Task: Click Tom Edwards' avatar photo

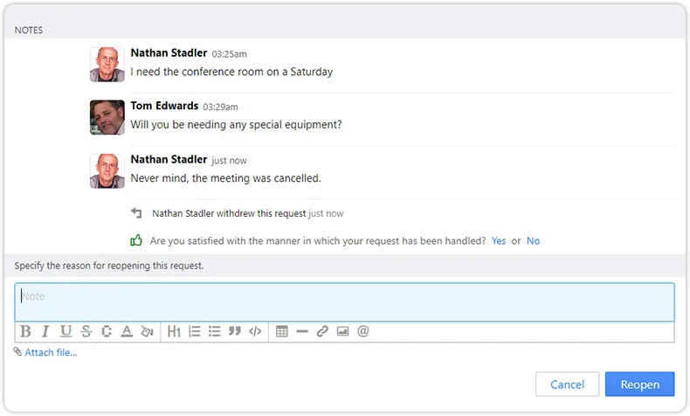Action: (107, 117)
